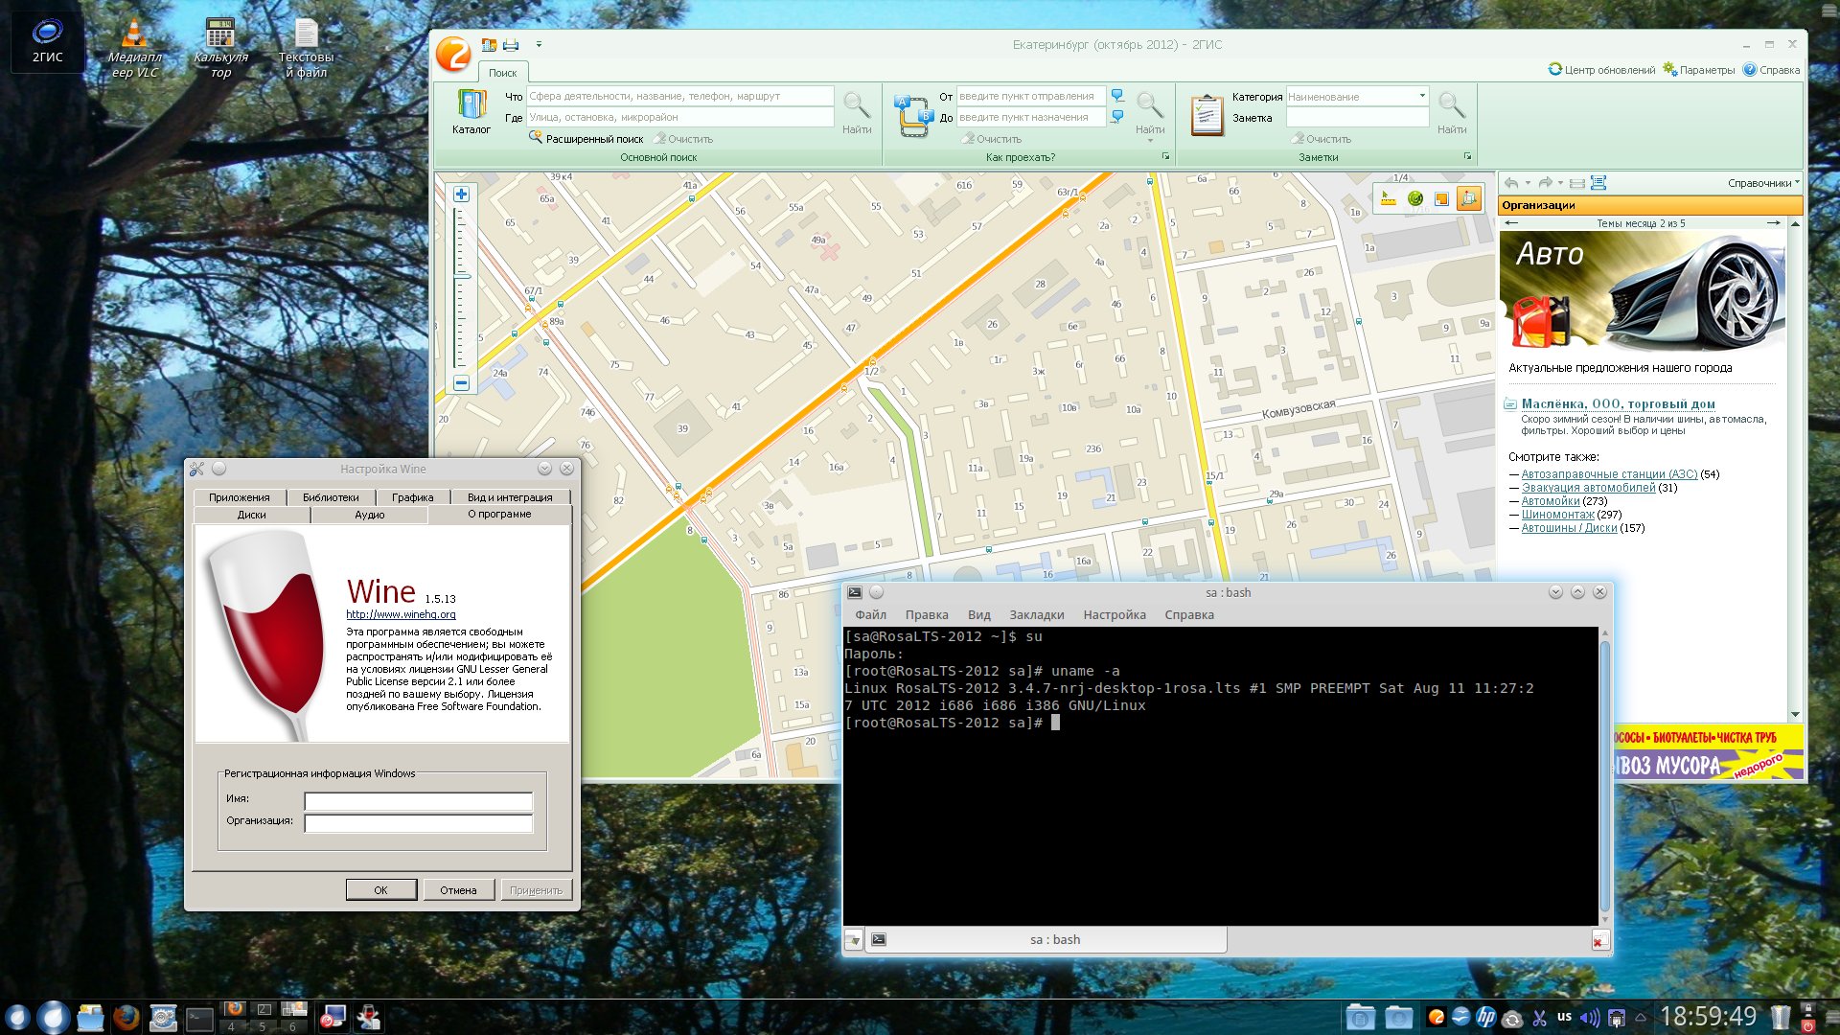Click the map zoom-out minus button

pyautogui.click(x=461, y=382)
